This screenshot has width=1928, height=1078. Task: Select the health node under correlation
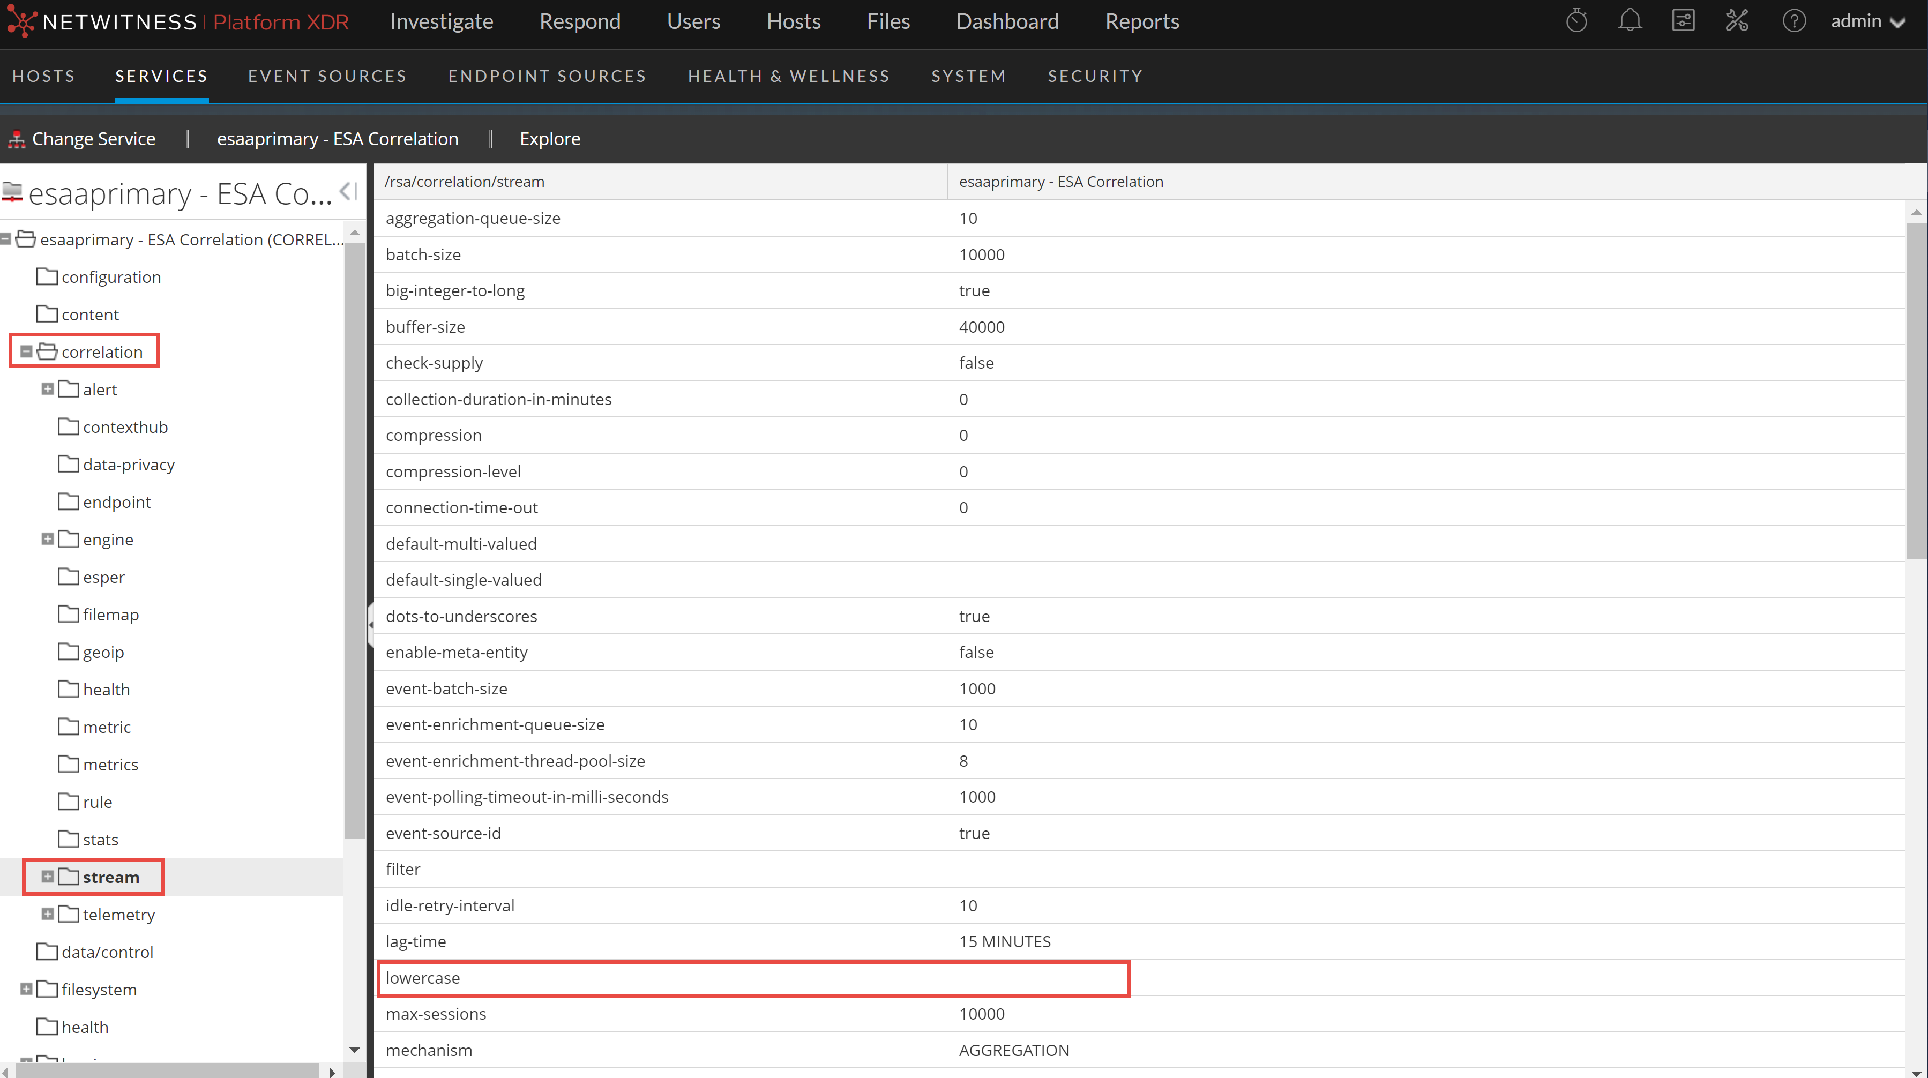[106, 688]
